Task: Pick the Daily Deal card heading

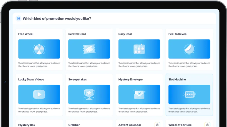Action: click(125, 34)
